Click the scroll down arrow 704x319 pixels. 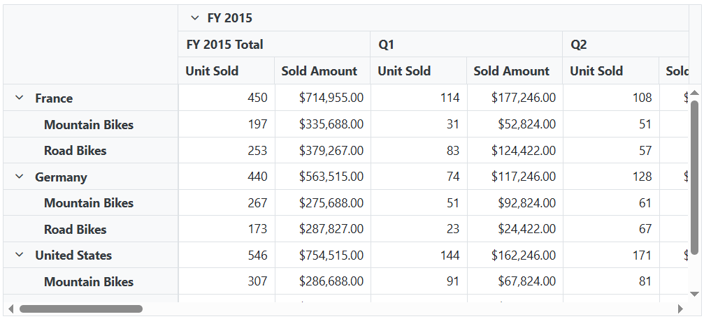(x=694, y=294)
